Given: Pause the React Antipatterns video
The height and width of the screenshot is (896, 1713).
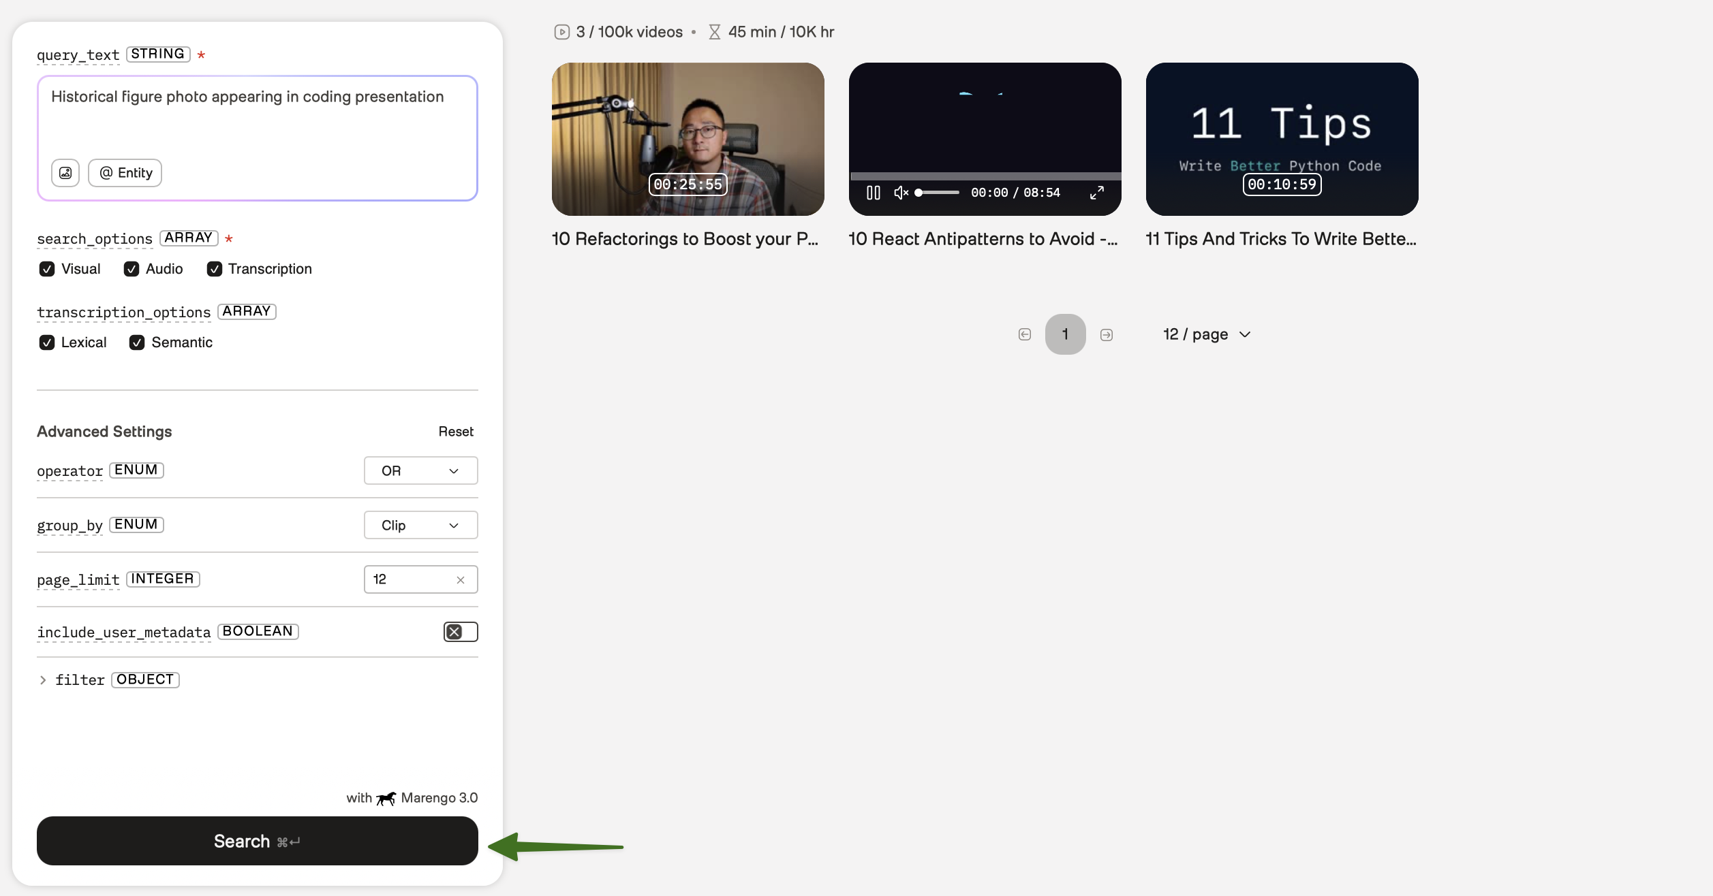Looking at the screenshot, I should coord(873,193).
